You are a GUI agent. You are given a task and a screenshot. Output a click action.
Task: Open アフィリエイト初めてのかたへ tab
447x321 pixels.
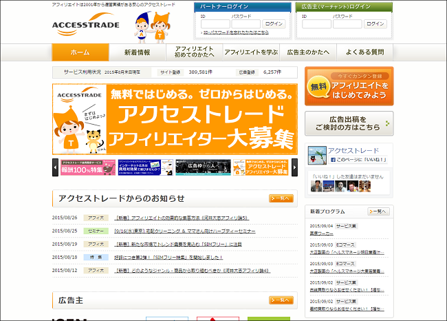[194, 52]
